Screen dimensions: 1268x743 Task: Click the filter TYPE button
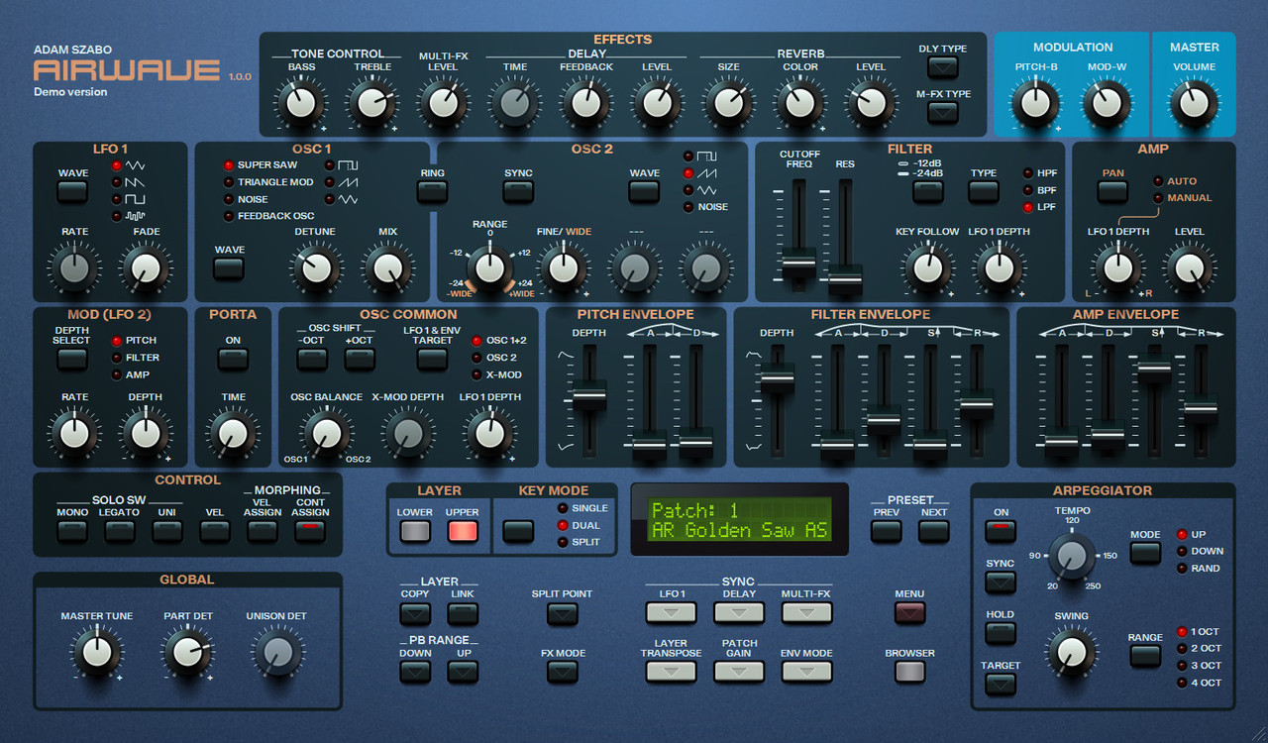coord(984,191)
